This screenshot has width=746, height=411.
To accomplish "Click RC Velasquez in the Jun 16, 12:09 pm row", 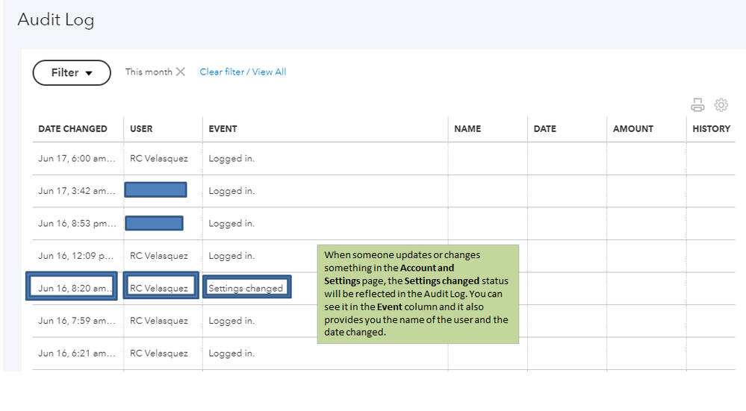I will [159, 256].
